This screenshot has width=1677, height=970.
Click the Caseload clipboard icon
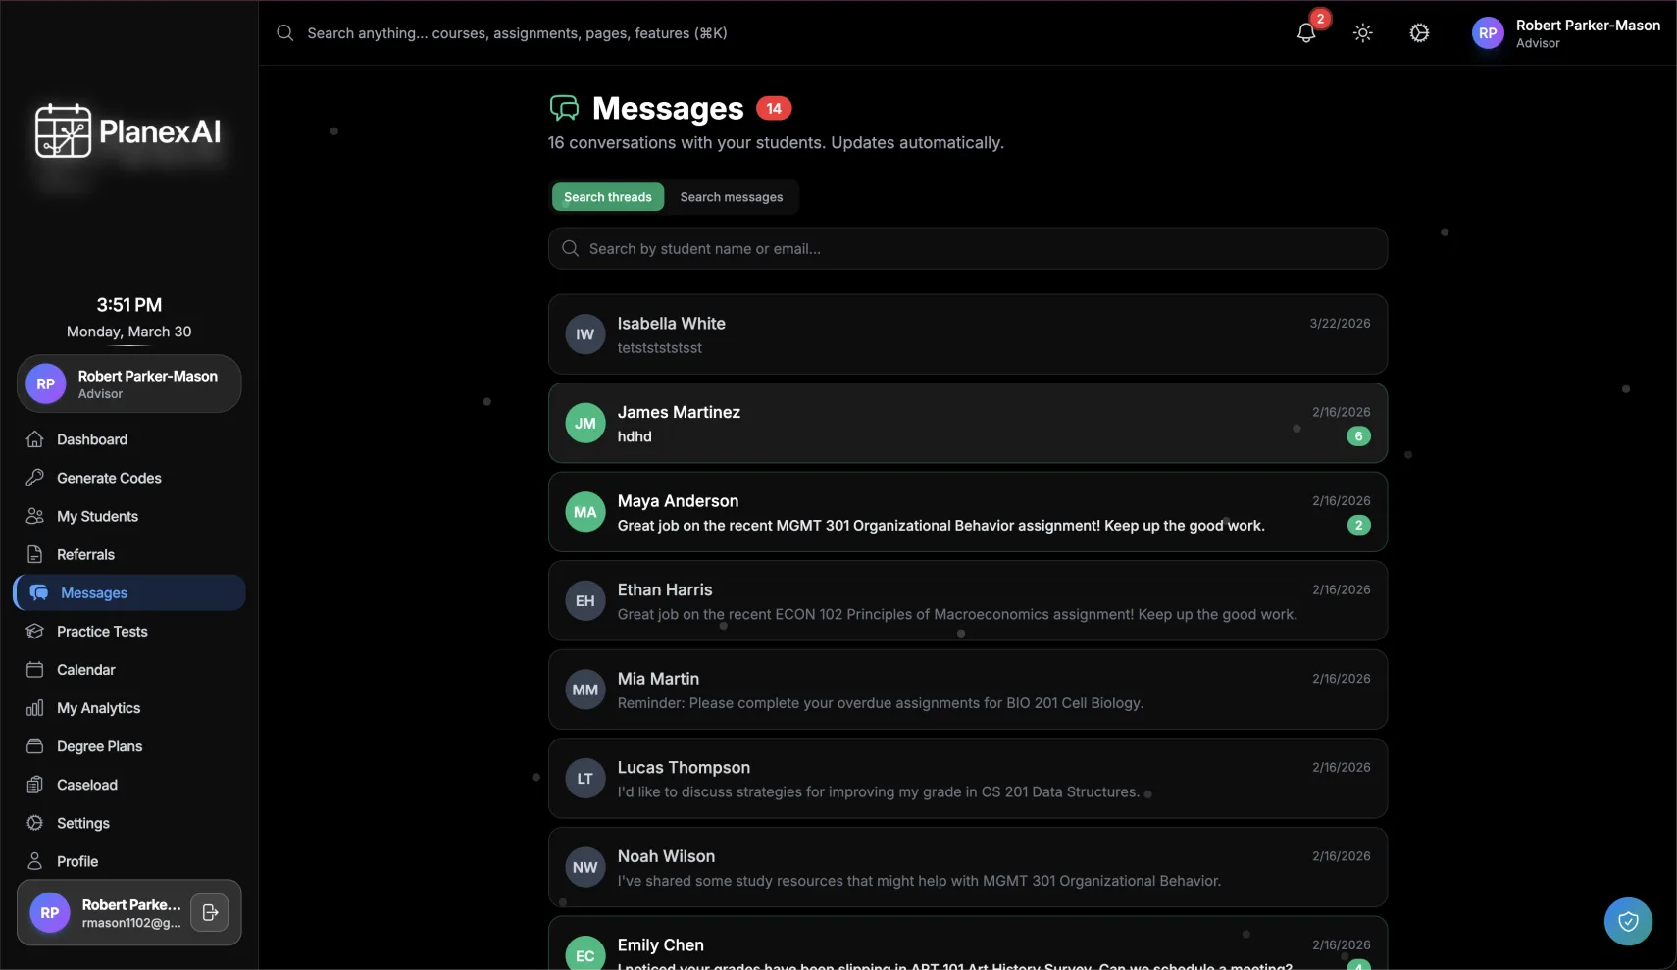pos(35,784)
